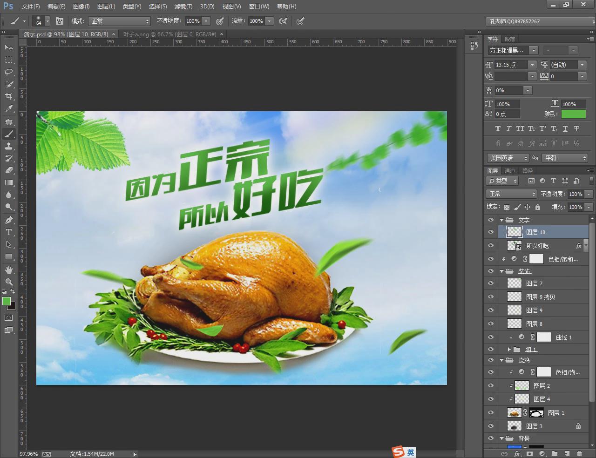The width and height of the screenshot is (596, 458).
Task: Click the zoom level 97.96% field
Action: (x=29, y=454)
